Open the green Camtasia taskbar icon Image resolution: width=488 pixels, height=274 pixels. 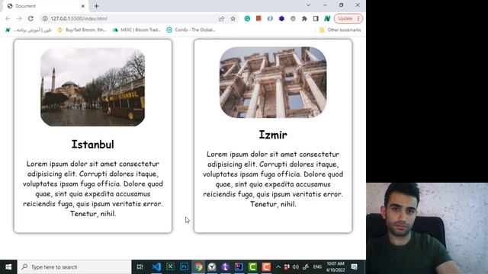point(252,267)
